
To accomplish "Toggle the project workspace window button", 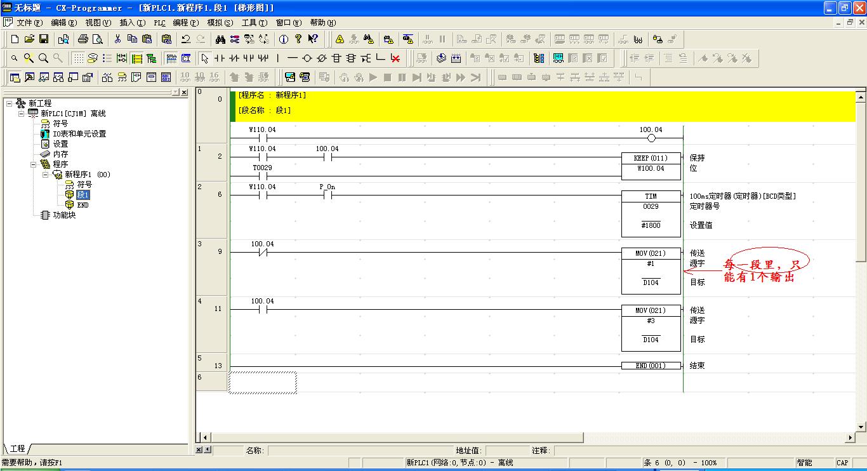I will pos(15,77).
